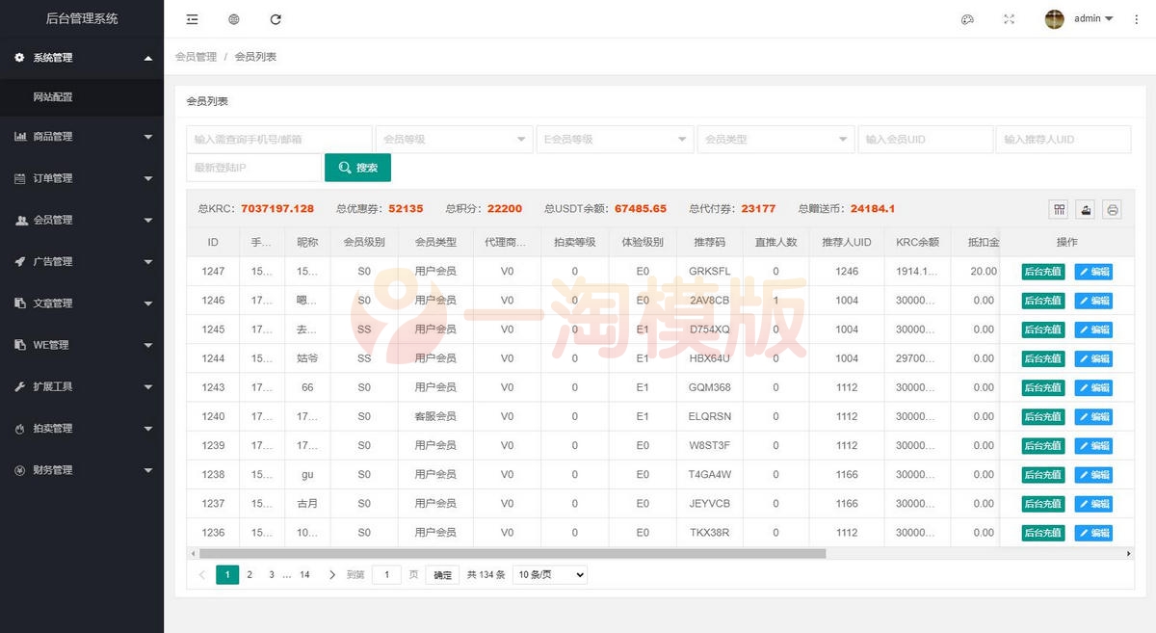Open the 会员等级 dropdown filter
The width and height of the screenshot is (1156, 633).
coord(454,139)
